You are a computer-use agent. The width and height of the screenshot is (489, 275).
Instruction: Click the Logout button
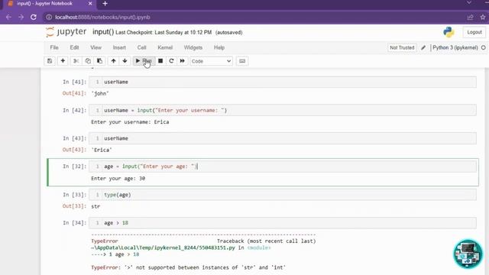tap(474, 32)
